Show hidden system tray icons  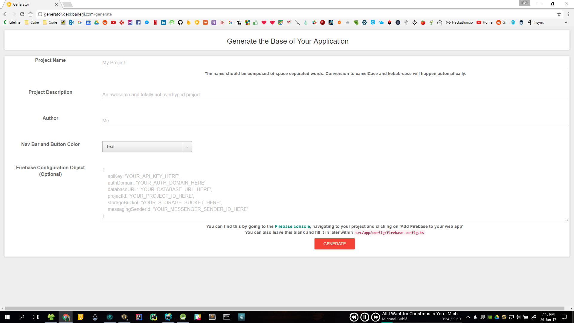click(468, 317)
